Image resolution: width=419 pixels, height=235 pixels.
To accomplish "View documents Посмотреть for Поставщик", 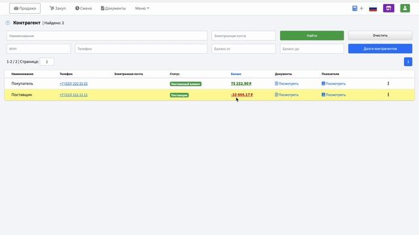I will pyautogui.click(x=287, y=95).
